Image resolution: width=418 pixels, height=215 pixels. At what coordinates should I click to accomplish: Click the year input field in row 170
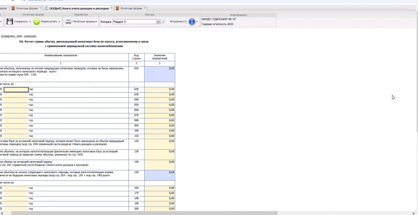point(16,193)
